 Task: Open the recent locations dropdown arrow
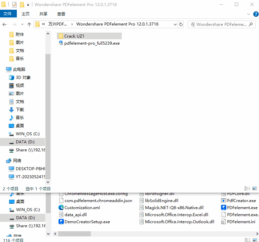(x=22, y=25)
